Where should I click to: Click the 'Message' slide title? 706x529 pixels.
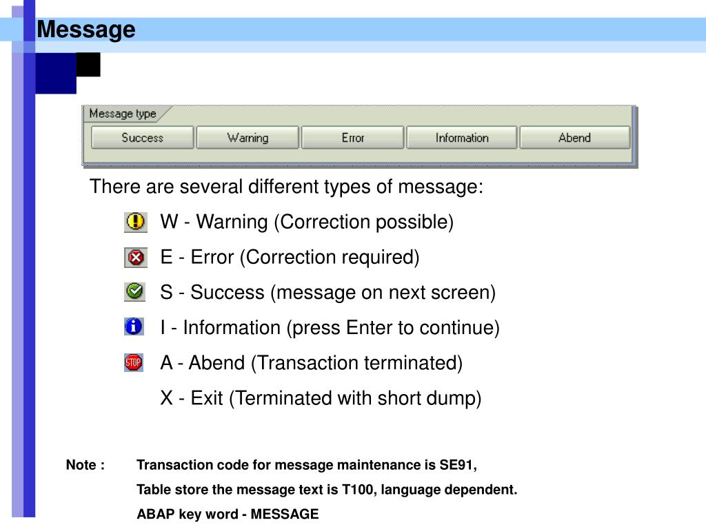[x=86, y=29]
